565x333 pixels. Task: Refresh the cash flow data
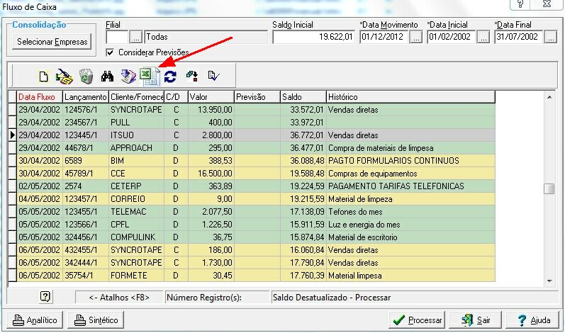[x=170, y=77]
